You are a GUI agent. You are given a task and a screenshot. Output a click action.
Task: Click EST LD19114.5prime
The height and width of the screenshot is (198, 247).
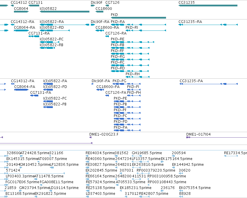click(x=64, y=188)
